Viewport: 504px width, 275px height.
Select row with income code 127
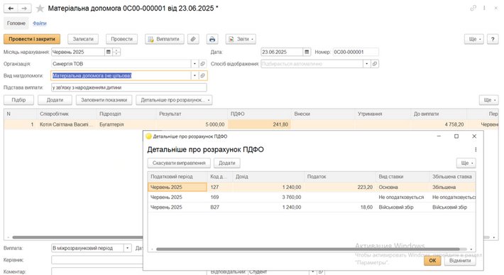tap(312, 187)
